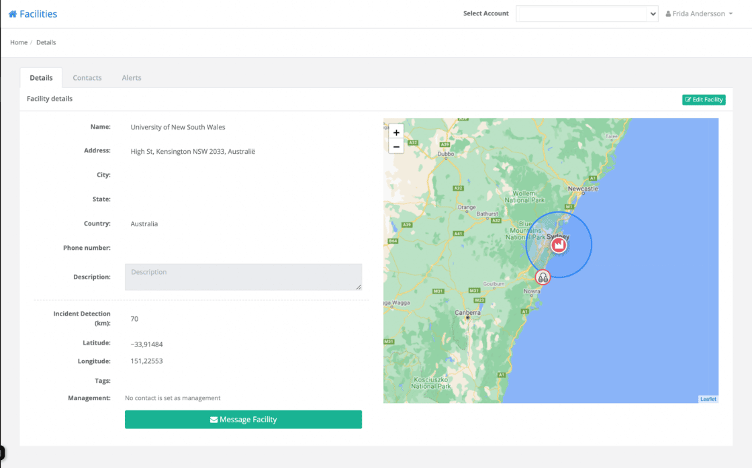
Task: Click the user icon beside Frida Andersson
Action: 668,14
